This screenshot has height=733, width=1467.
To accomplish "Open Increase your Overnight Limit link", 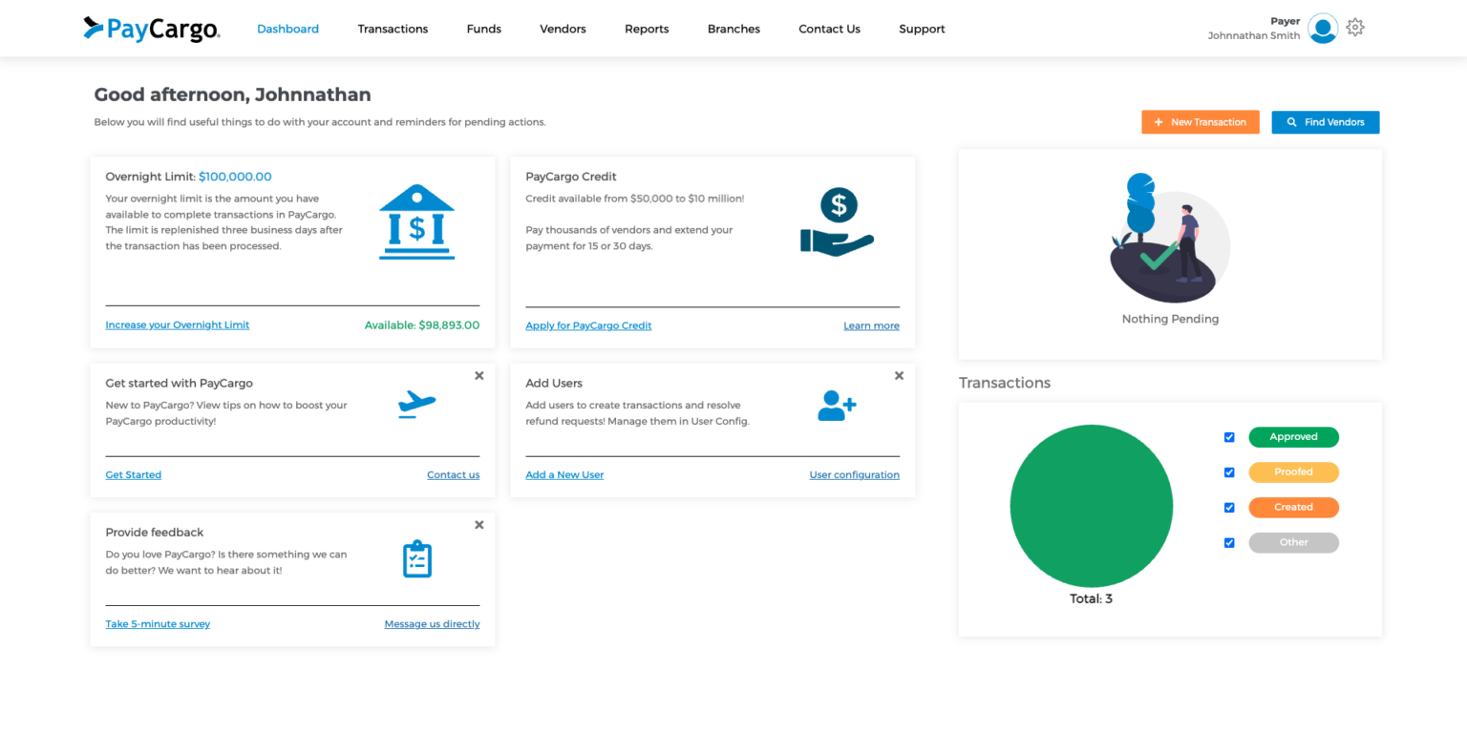I will tap(178, 325).
